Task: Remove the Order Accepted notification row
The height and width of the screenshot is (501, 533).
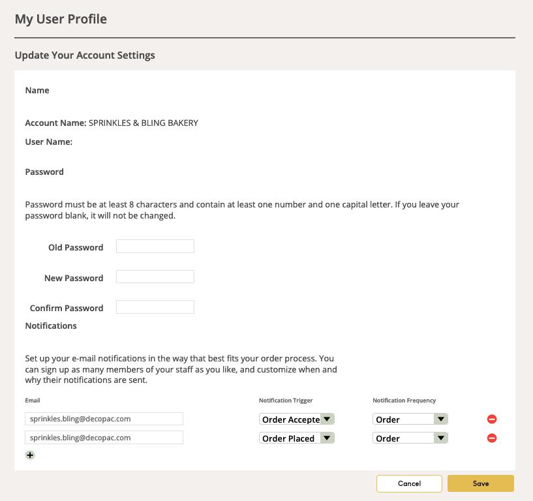Action: click(x=491, y=419)
